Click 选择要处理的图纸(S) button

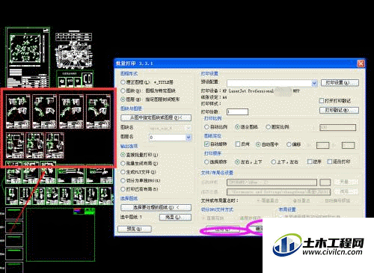click(x=156, y=207)
